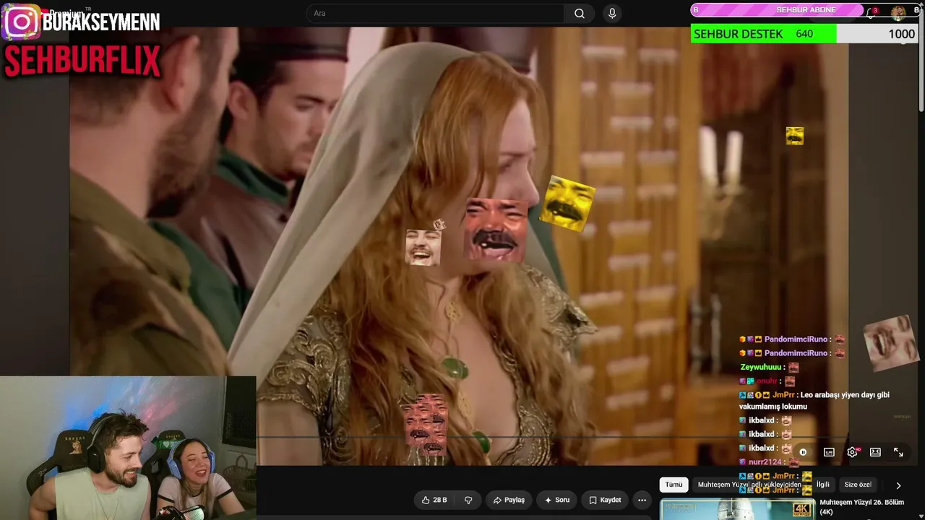Switch the player to theater mode
Viewport: 925px width, 520px height.
pos(875,452)
